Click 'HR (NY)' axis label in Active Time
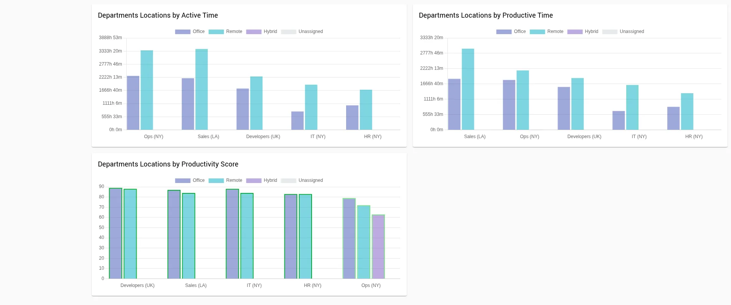This screenshot has height=305, width=731. (x=373, y=137)
